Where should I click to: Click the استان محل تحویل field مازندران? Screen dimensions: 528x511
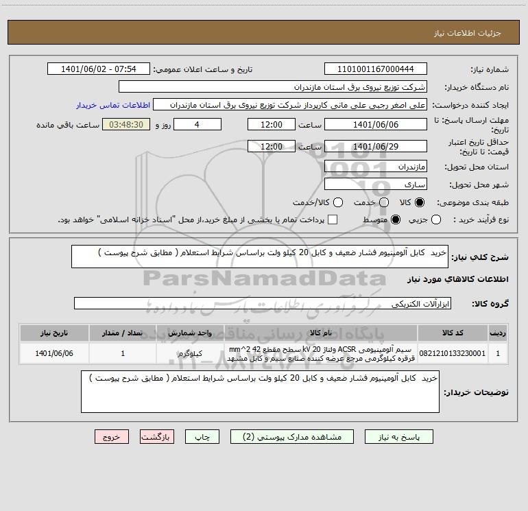pyautogui.click(x=376, y=166)
